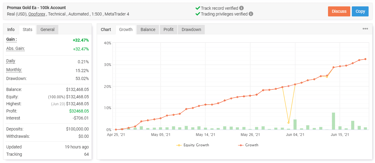Show the Balance chart tab
375x163 pixels.
pos(148,29)
